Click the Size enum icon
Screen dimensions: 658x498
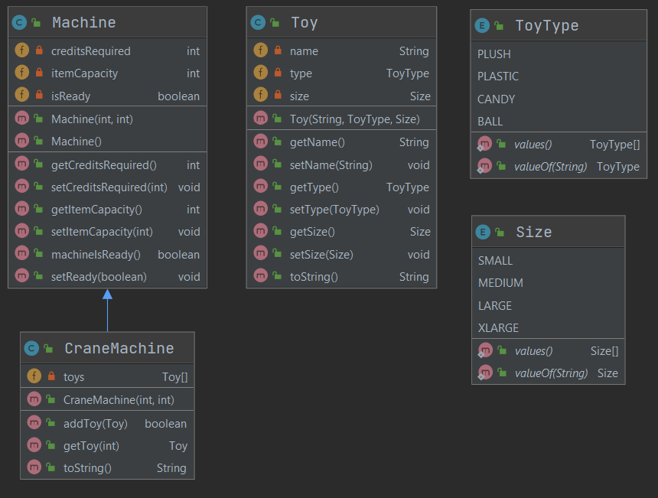[x=481, y=232]
